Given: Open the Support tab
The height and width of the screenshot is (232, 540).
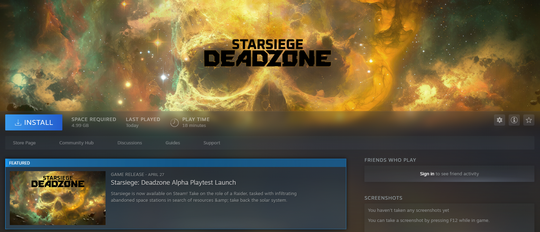Looking at the screenshot, I should (x=212, y=143).
